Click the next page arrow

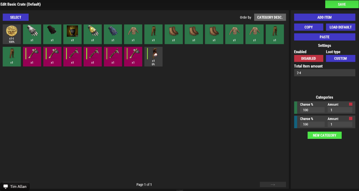tap(273, 184)
